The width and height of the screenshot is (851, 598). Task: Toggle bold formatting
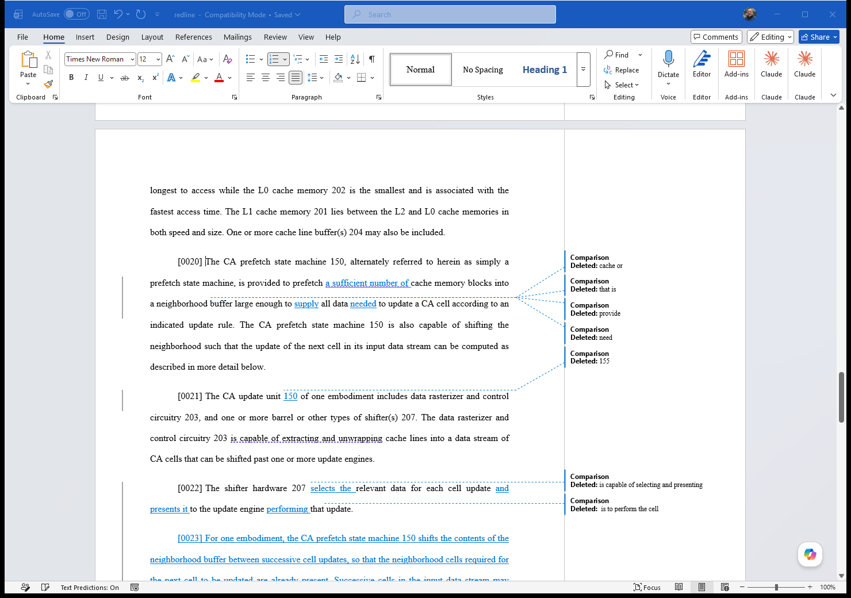coord(71,78)
